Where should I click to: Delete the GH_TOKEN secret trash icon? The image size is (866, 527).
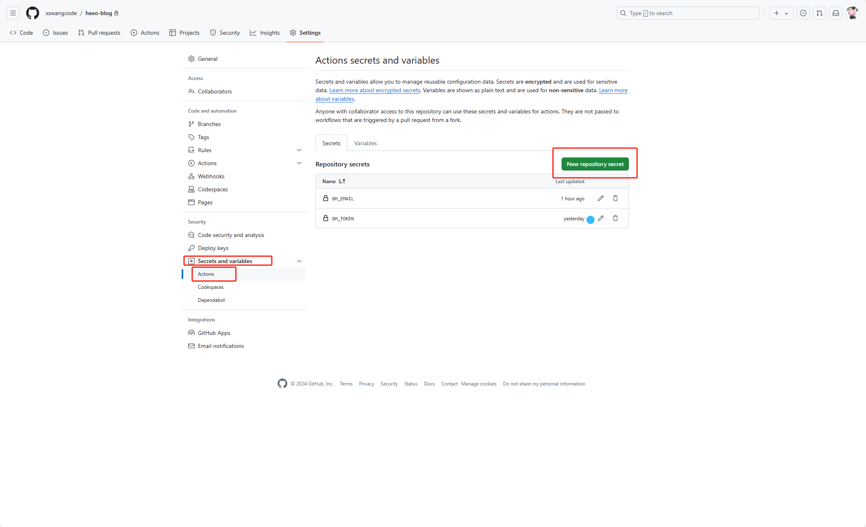point(615,218)
